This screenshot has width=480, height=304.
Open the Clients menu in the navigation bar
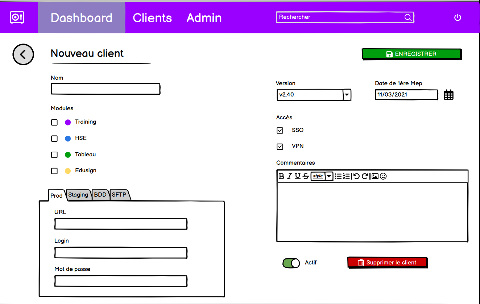point(152,17)
